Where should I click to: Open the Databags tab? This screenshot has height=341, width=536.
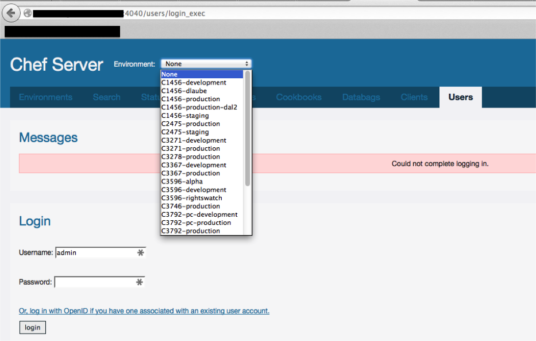tap(361, 97)
